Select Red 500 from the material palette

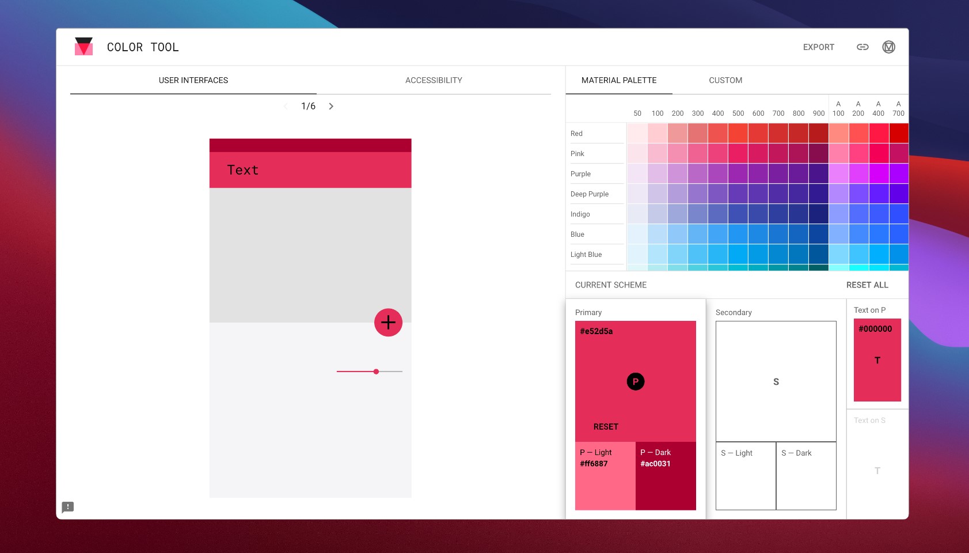tap(738, 132)
